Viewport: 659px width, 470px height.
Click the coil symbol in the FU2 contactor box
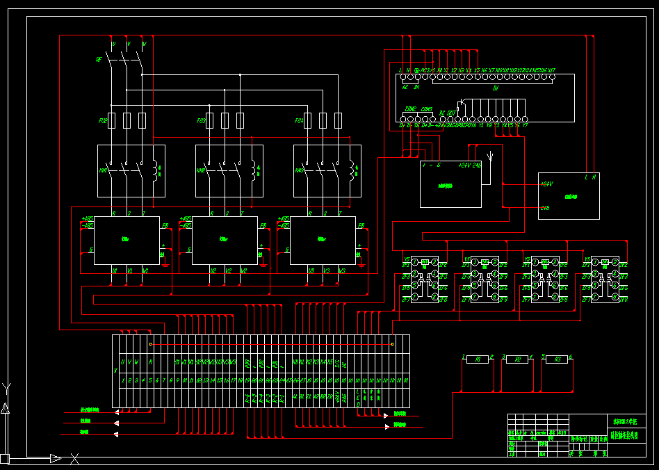point(155,170)
